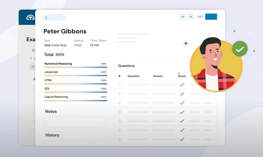Click the "1 of 7" page indicator
Screen dimensions: 263x157
tap(200, 17)
